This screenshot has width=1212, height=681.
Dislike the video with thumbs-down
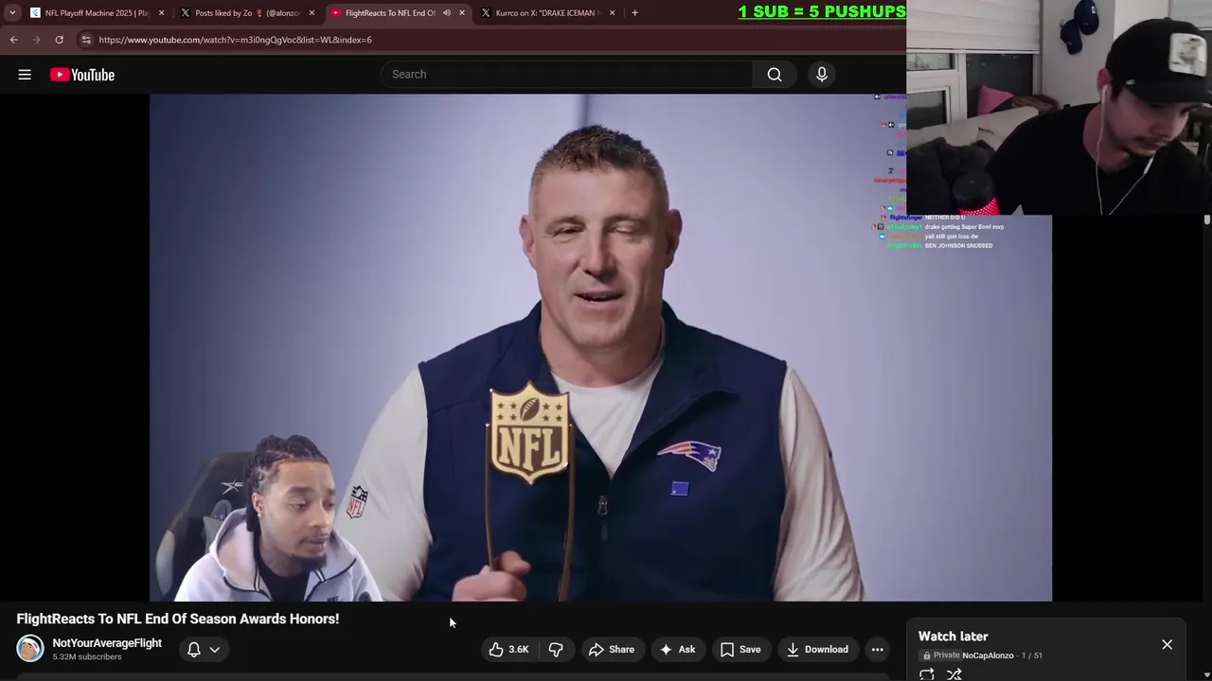(x=556, y=650)
